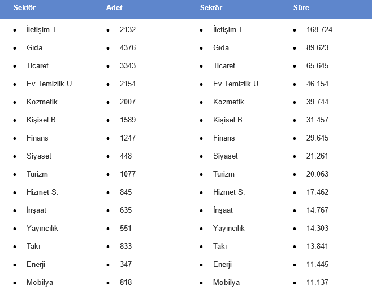Click the Gıda duration 89.623

pyautogui.click(x=317, y=47)
